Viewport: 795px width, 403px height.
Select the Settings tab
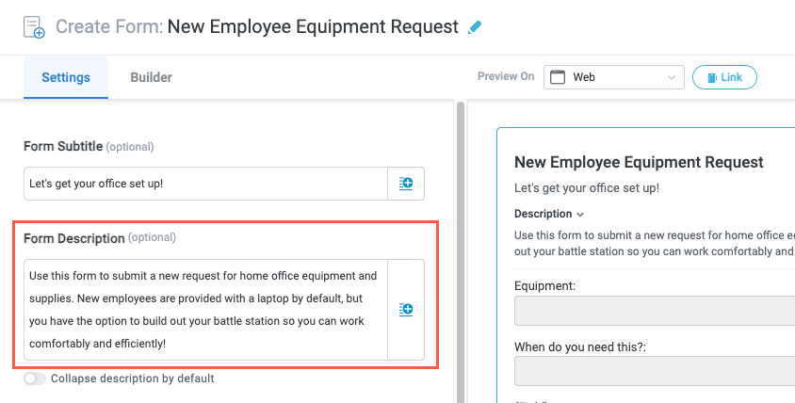pos(66,77)
